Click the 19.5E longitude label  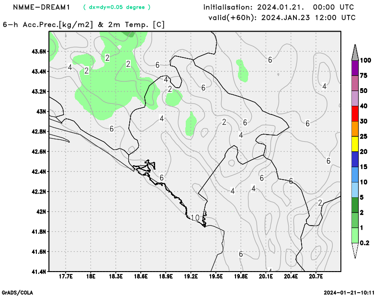click(216, 276)
